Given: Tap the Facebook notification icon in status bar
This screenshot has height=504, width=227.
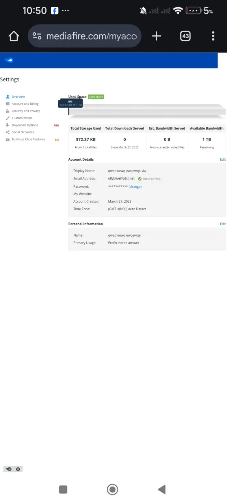Looking at the screenshot, I should click(55, 11).
